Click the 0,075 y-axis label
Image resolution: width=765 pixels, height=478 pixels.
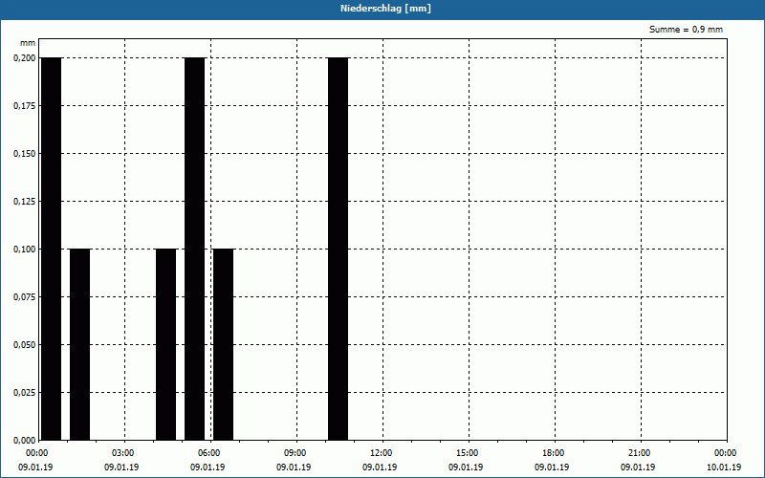click(25, 297)
